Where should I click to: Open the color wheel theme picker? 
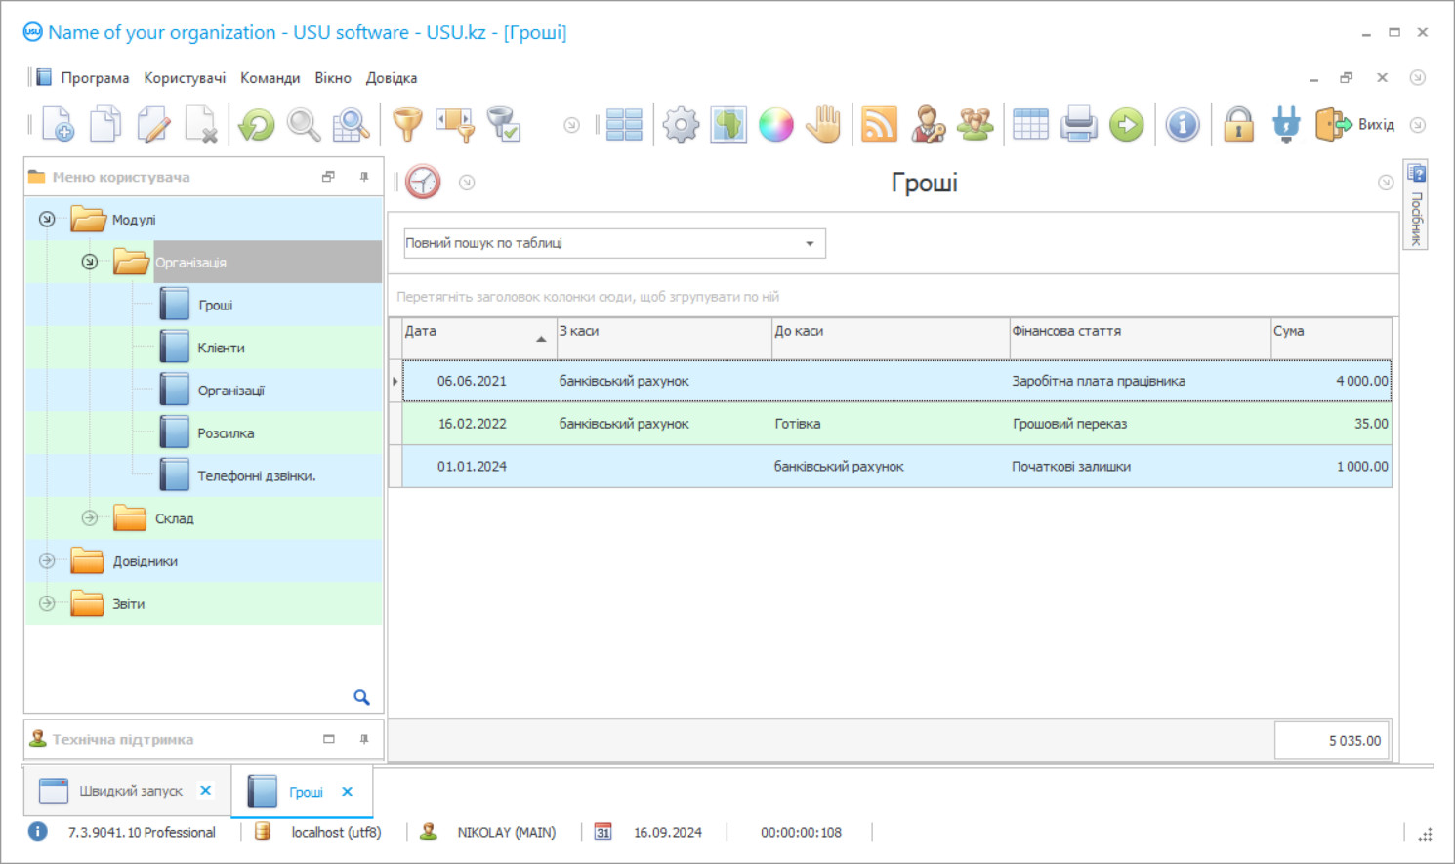tap(776, 125)
